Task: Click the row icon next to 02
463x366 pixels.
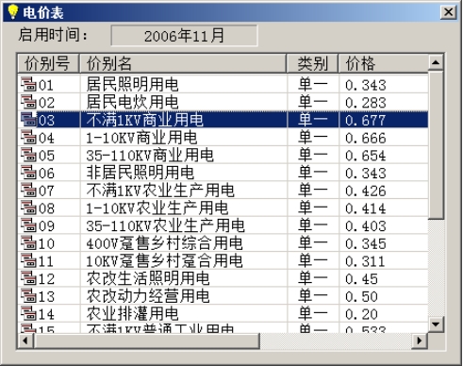Action: tap(28, 102)
